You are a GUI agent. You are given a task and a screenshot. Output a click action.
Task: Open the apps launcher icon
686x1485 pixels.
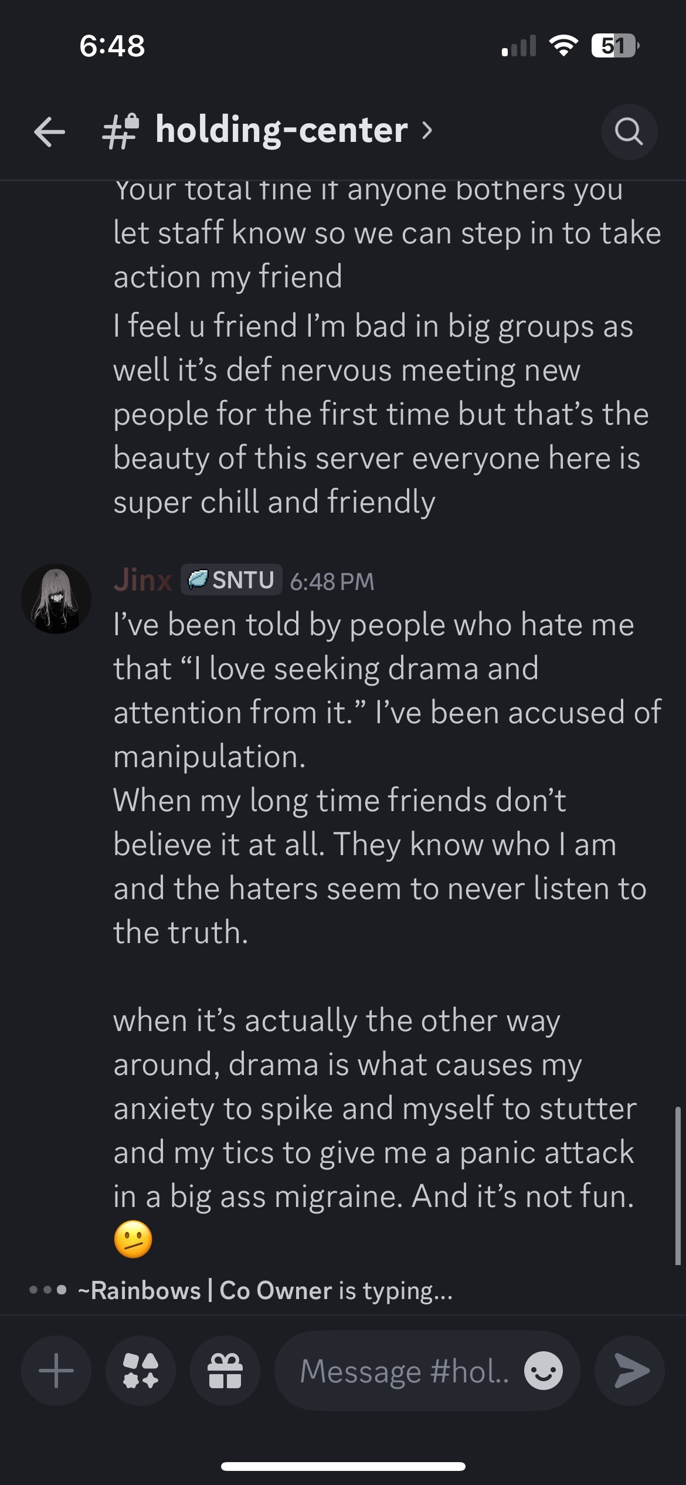(141, 1371)
